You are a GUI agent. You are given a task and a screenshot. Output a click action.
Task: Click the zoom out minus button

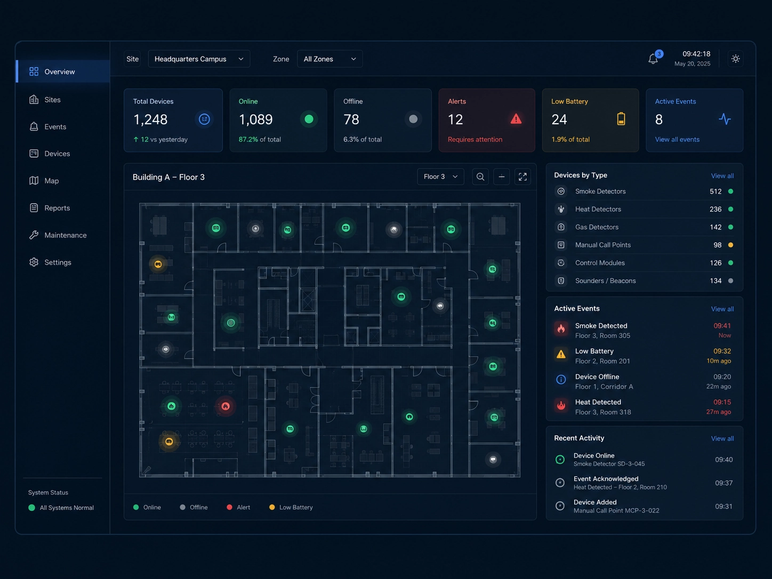tap(502, 176)
